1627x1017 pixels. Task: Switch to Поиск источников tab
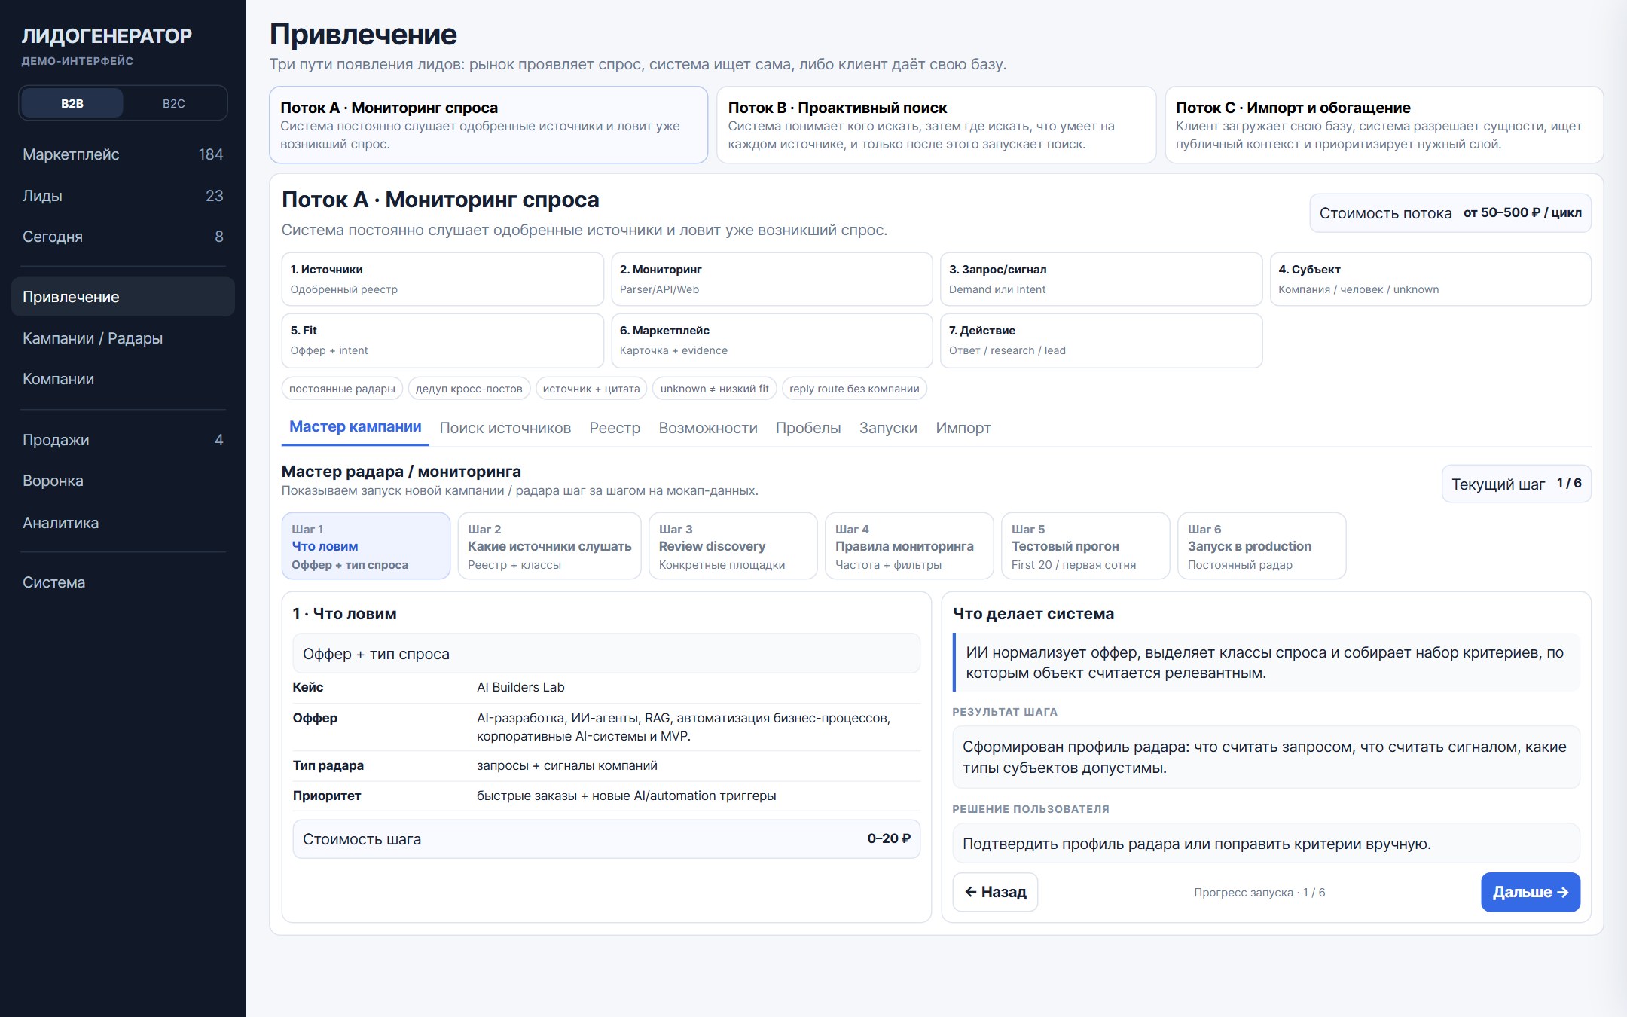coord(505,428)
